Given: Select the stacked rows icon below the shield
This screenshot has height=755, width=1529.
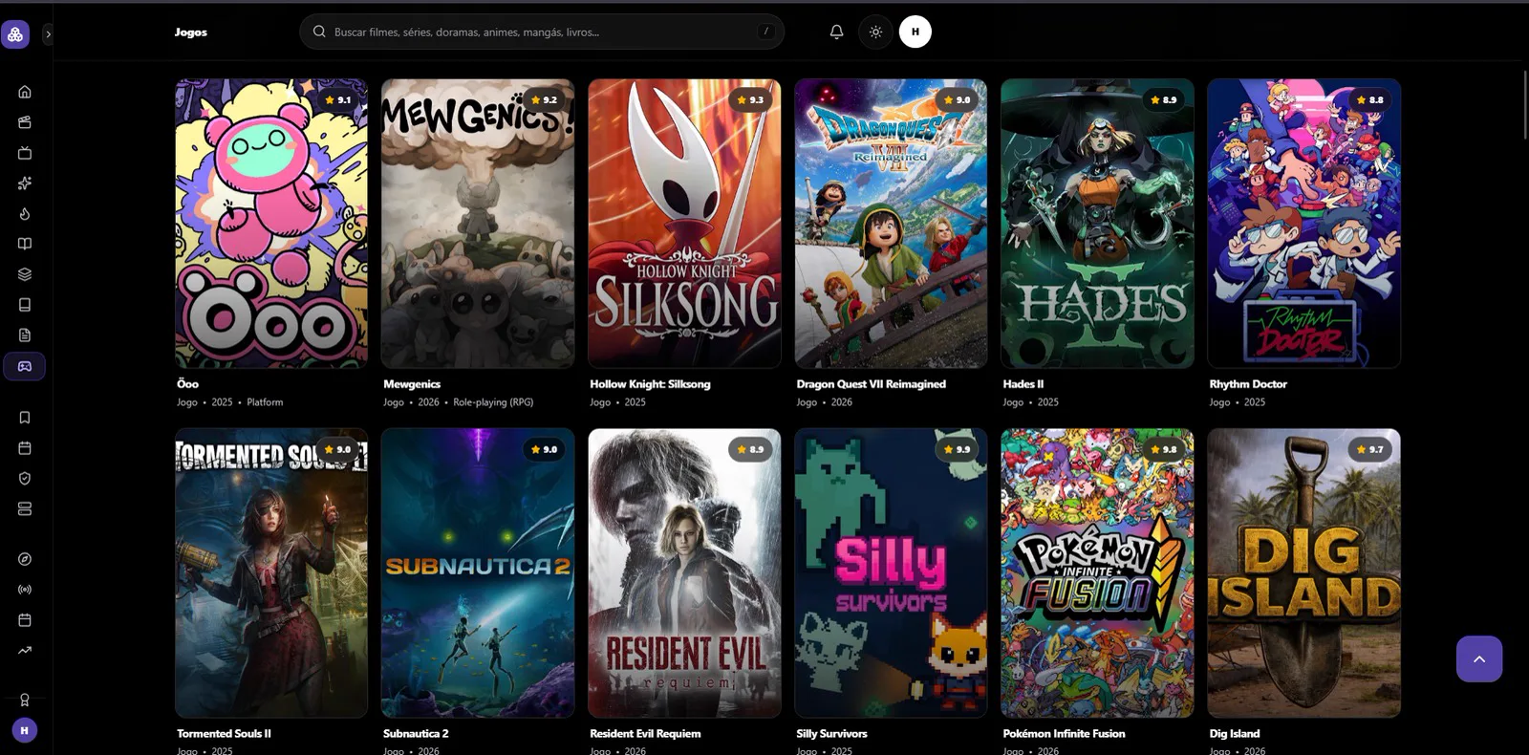Looking at the screenshot, I should [25, 509].
